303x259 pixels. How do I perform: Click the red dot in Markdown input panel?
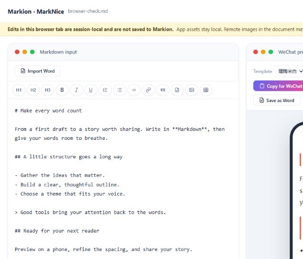coord(17,52)
